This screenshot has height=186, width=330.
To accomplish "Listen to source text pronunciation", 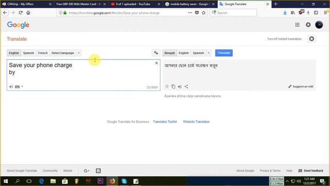I will coord(11,87).
